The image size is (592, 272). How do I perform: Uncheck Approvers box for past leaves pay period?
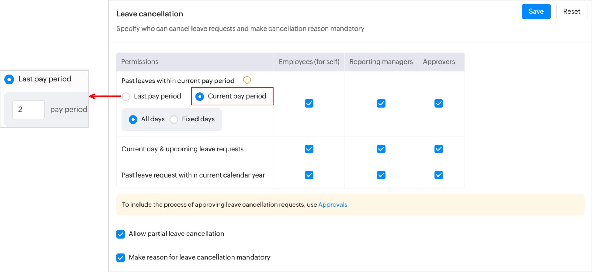pyautogui.click(x=438, y=104)
